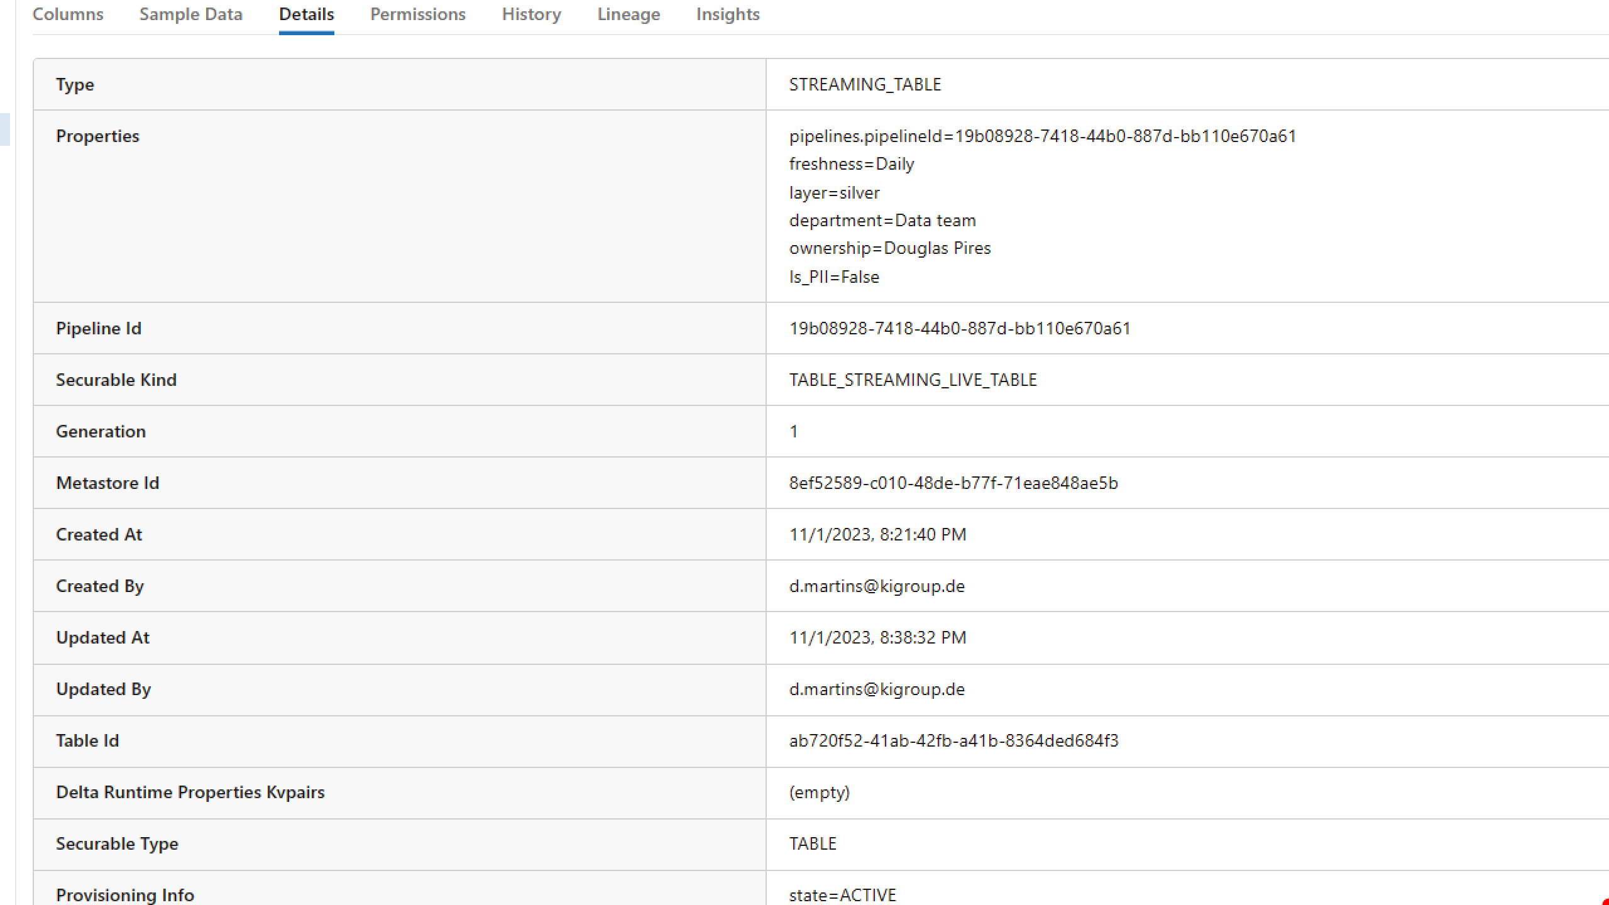Click the Metastore Id row label

107,483
